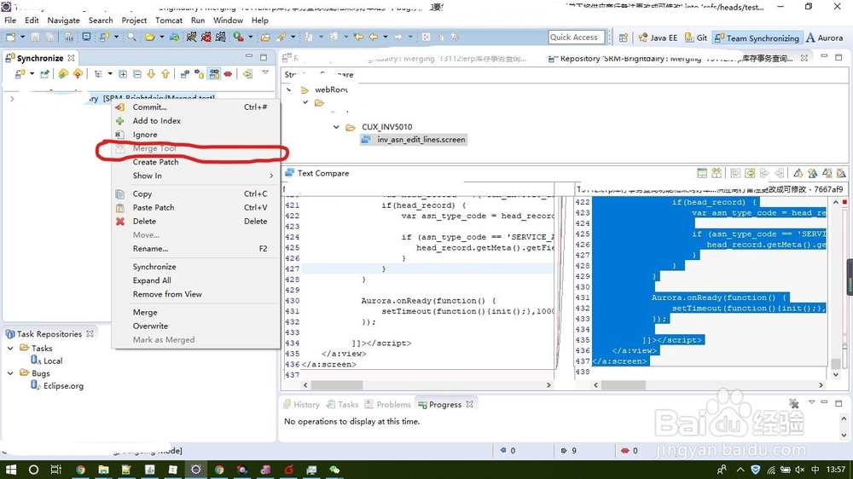Screen dimensions: 853x479
Task: Choose Commit... from context menu
Action: 196,107
